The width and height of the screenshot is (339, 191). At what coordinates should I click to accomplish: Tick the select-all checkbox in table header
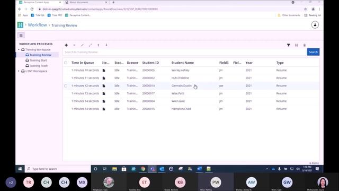click(66, 63)
